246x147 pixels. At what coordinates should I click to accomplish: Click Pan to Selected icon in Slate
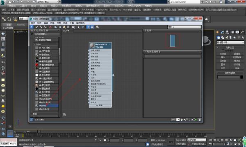(200, 120)
